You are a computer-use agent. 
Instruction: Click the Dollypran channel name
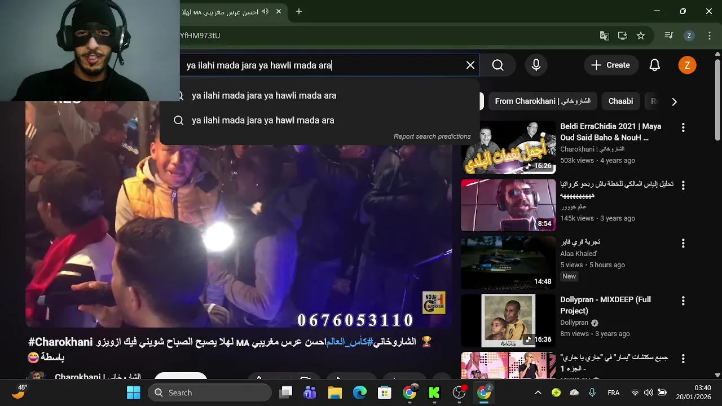[574, 323]
